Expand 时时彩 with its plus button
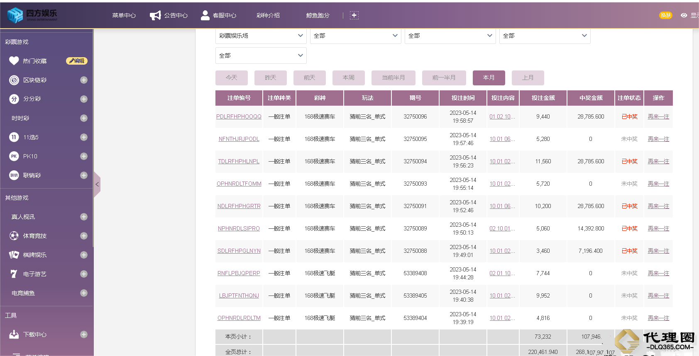This screenshot has height=356, width=699. click(84, 118)
